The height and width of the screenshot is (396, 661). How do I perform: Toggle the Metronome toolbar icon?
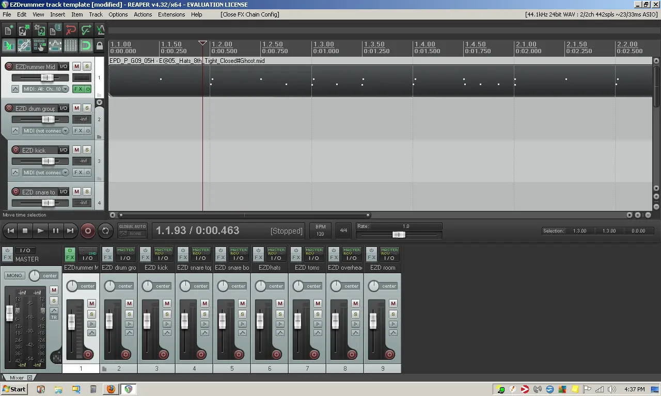pos(100,30)
